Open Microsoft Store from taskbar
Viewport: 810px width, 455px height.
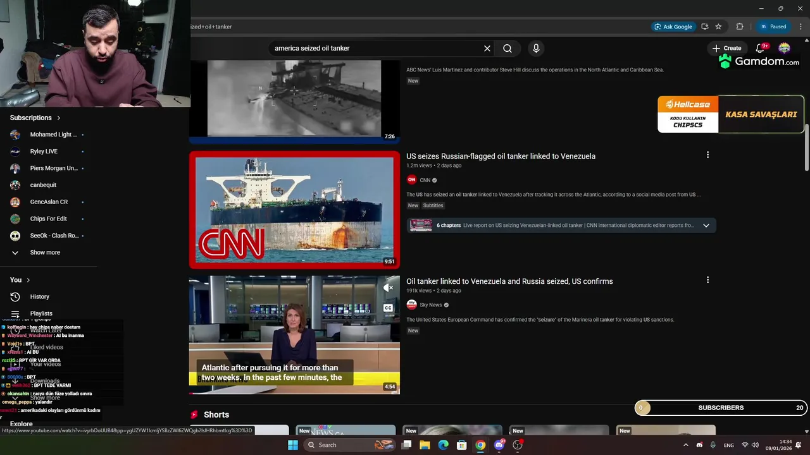pyautogui.click(x=462, y=445)
